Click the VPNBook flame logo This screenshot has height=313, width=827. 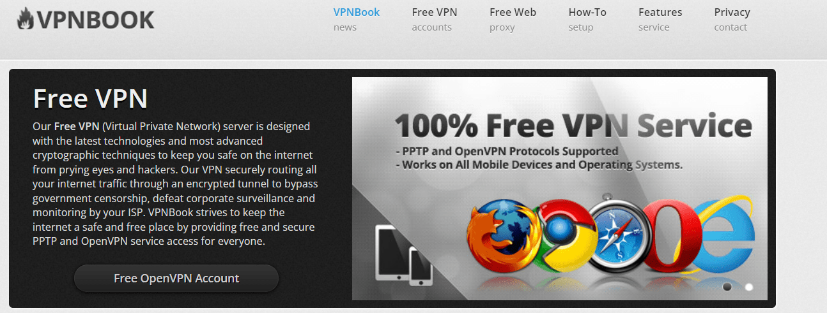click(x=26, y=19)
